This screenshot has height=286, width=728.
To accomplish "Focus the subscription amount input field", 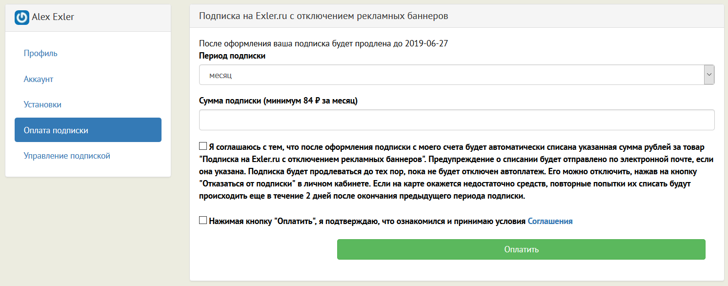I will (457, 120).
